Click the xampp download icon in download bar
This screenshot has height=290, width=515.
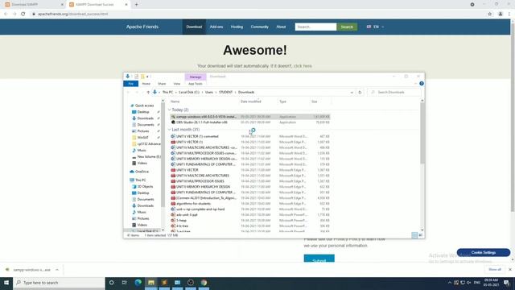[7, 270]
